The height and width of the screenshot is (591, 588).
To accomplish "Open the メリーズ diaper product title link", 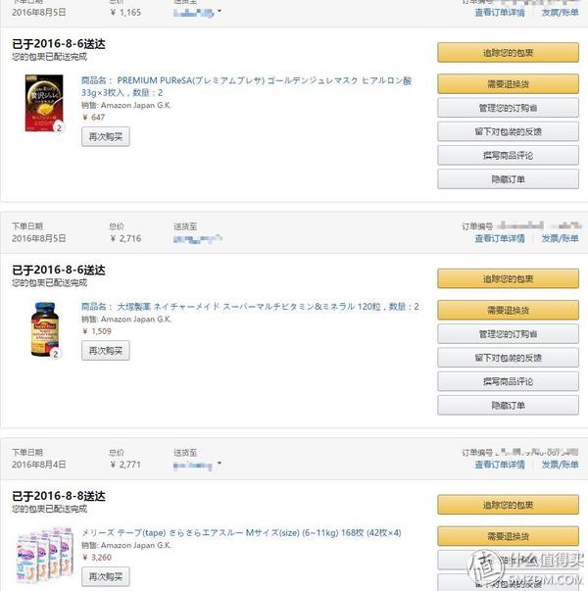I will point(242,532).
